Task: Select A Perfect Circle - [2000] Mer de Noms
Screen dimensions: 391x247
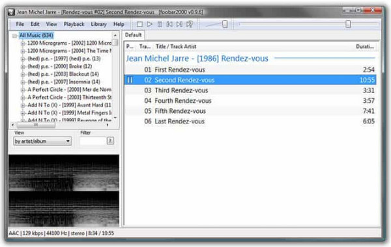Action: (69, 90)
